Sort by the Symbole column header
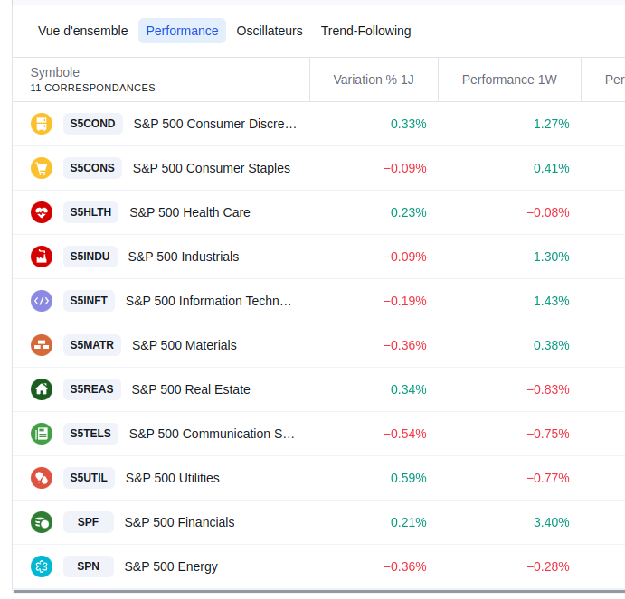This screenshot has height=599, width=625. click(x=55, y=72)
